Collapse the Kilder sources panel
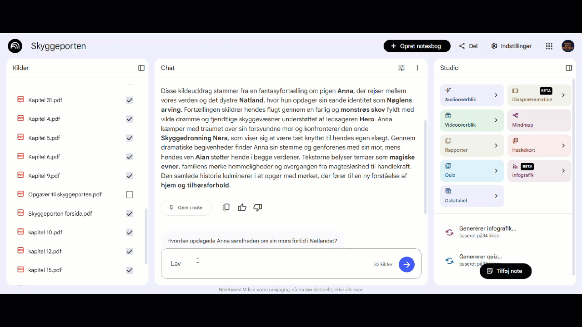Viewport: 582px width, 327px height. pyautogui.click(x=141, y=68)
